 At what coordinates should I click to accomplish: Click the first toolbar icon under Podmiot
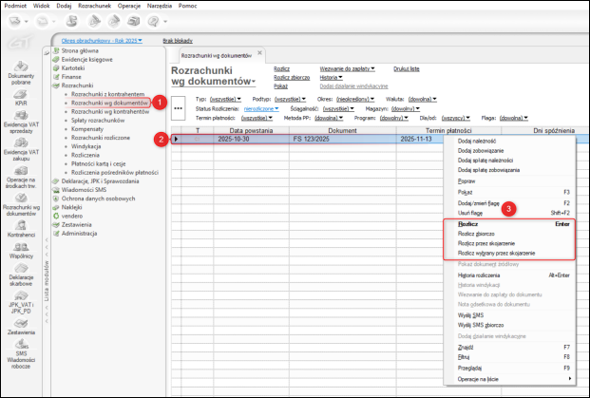coord(14,22)
